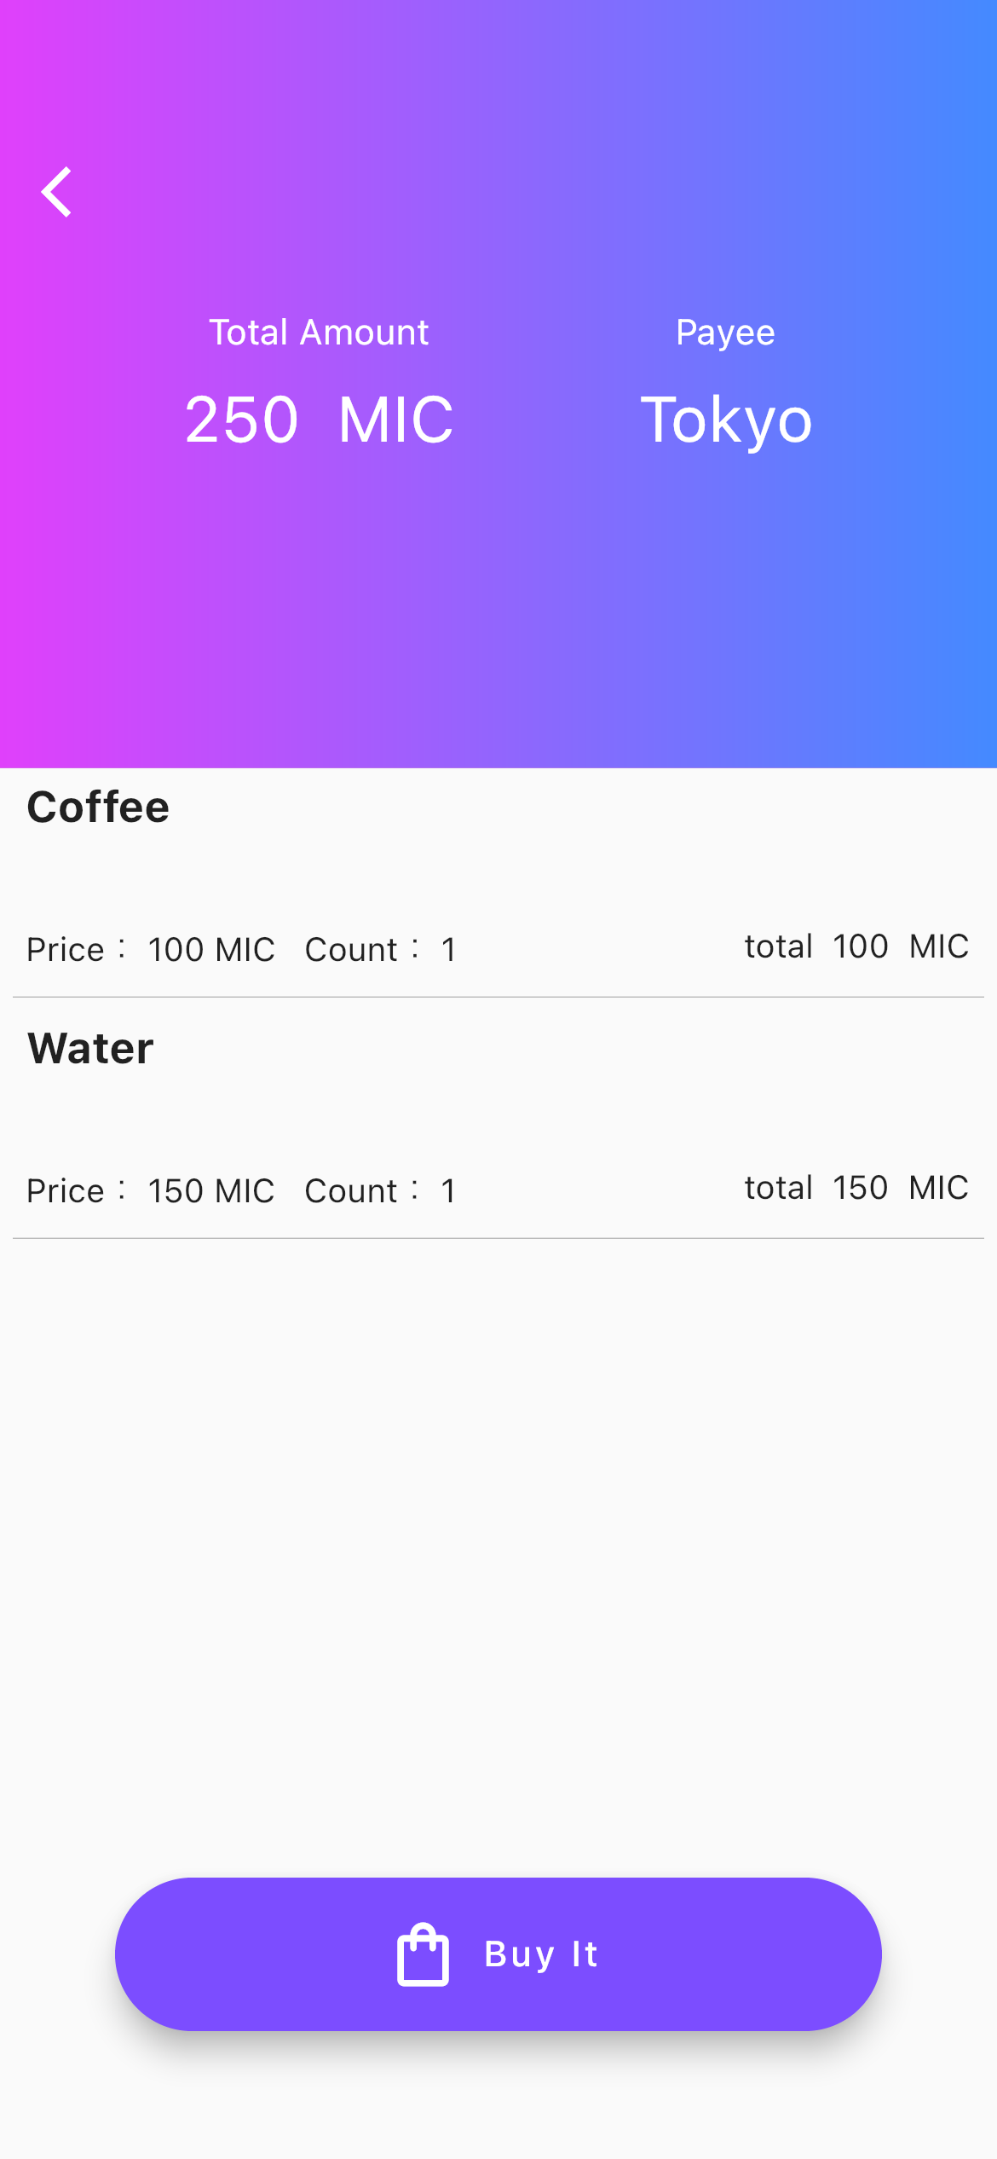The height and width of the screenshot is (2159, 997).
Task: Click the Payee label
Action: [x=725, y=333]
